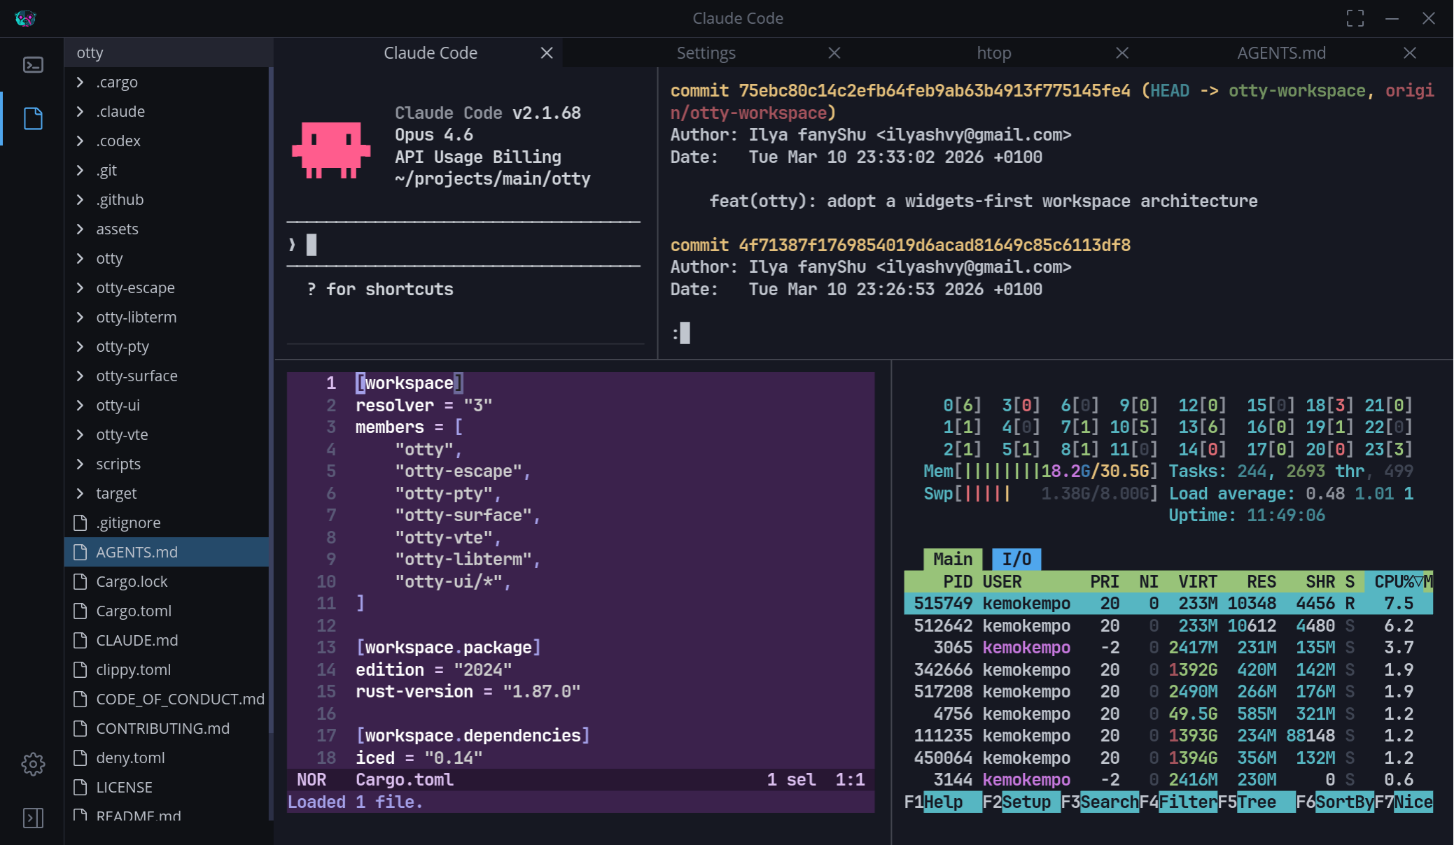The image size is (1454, 845).
Task: Click the Mem usage bar in htop
Action: 1040,471
